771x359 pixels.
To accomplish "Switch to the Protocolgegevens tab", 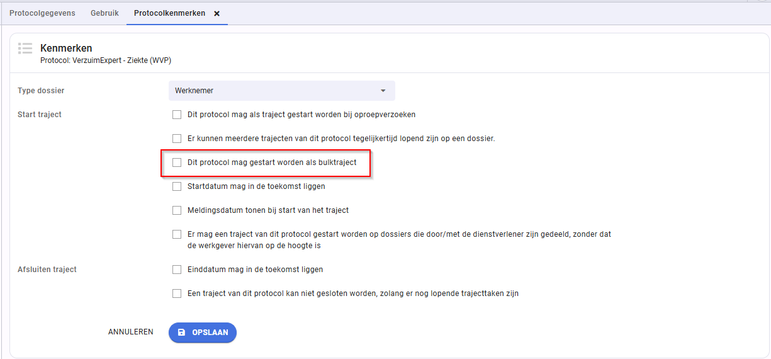I will (42, 13).
